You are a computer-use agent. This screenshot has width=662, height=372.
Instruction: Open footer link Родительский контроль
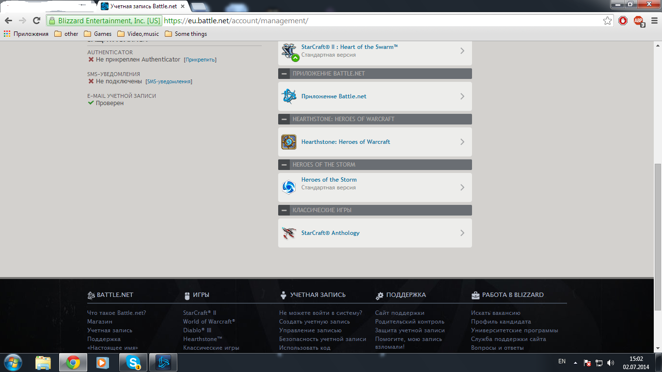click(410, 322)
